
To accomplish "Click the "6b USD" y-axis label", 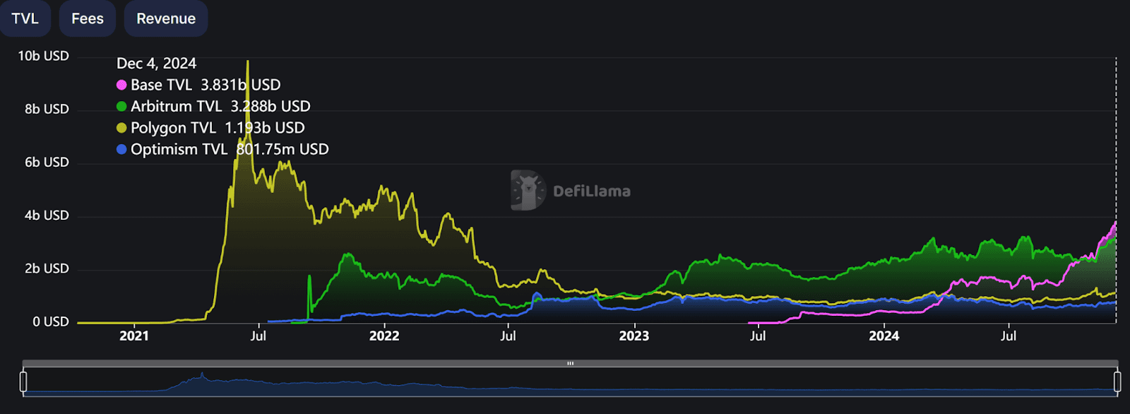I will coord(47,162).
